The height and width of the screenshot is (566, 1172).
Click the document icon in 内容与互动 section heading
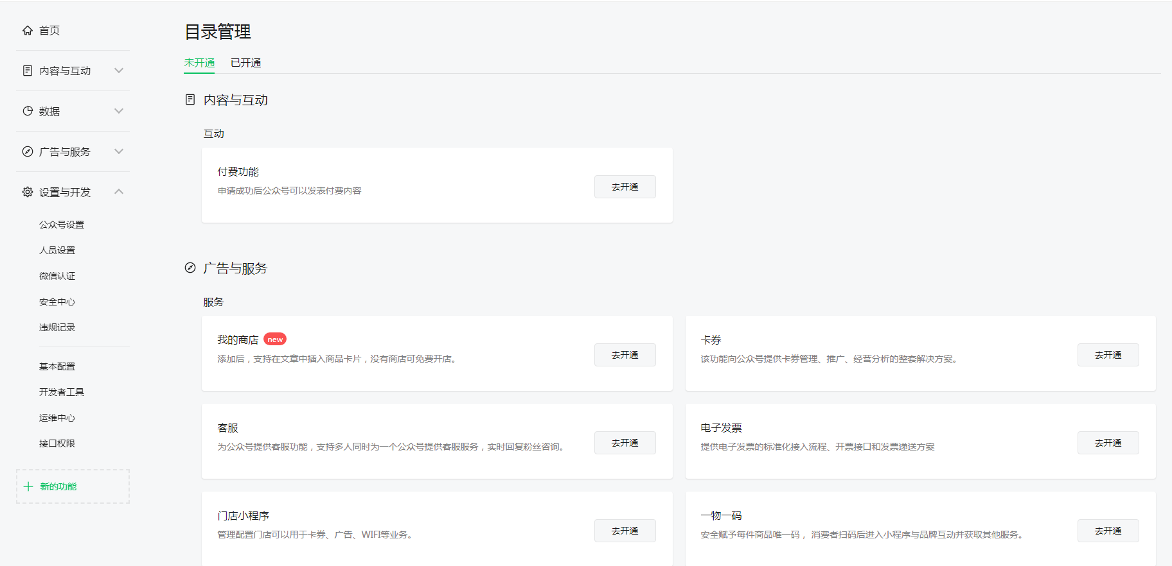click(190, 99)
